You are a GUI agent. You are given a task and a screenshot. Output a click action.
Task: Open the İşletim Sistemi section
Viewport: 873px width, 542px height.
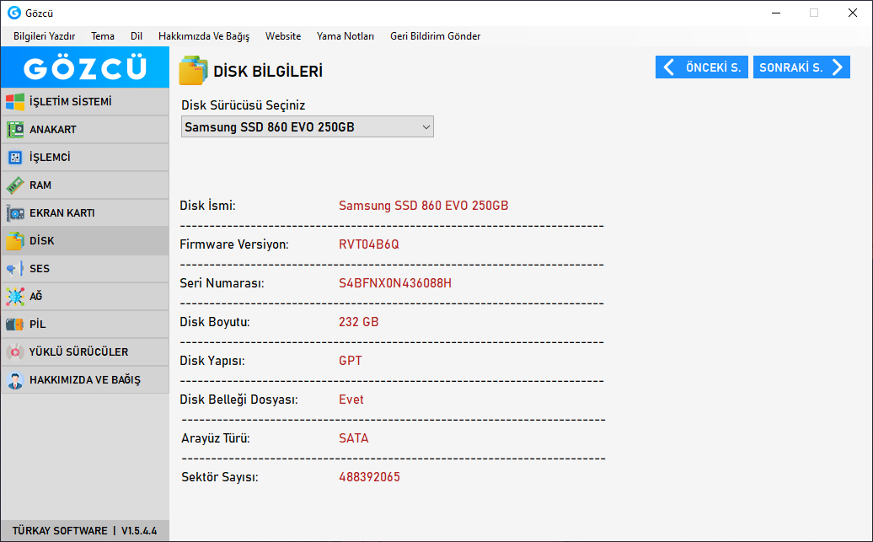(x=85, y=102)
